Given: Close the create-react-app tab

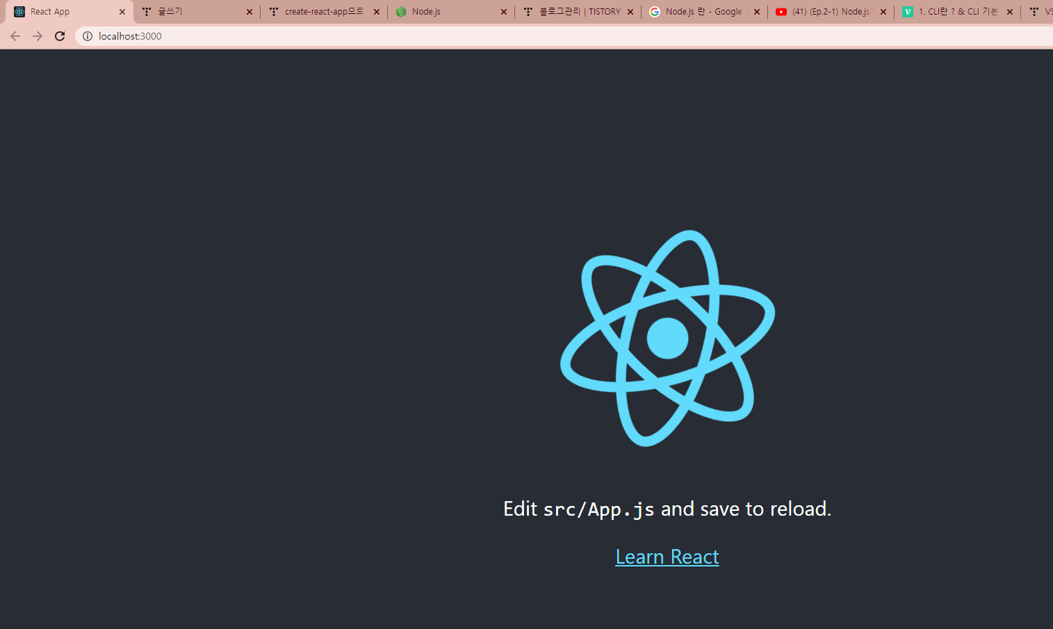Looking at the screenshot, I should coord(377,12).
